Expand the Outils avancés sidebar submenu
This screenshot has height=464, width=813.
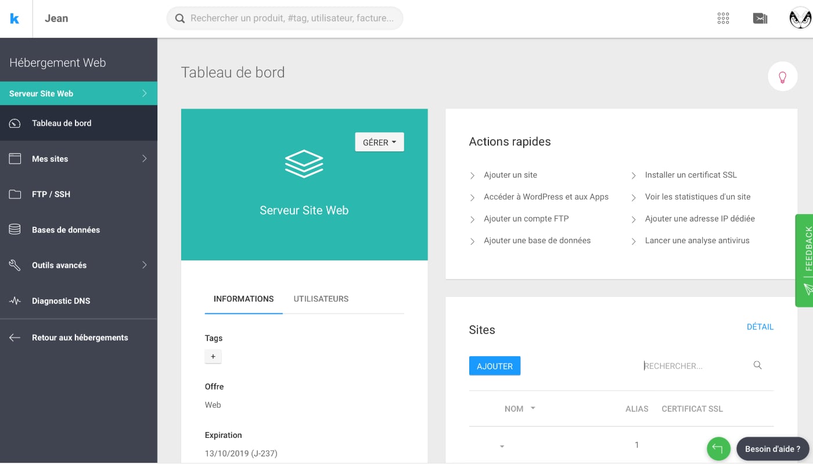(144, 265)
